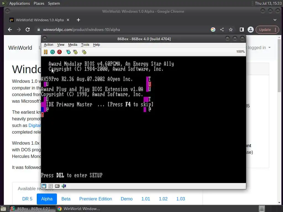Bookmark this page with star icon

231,30
